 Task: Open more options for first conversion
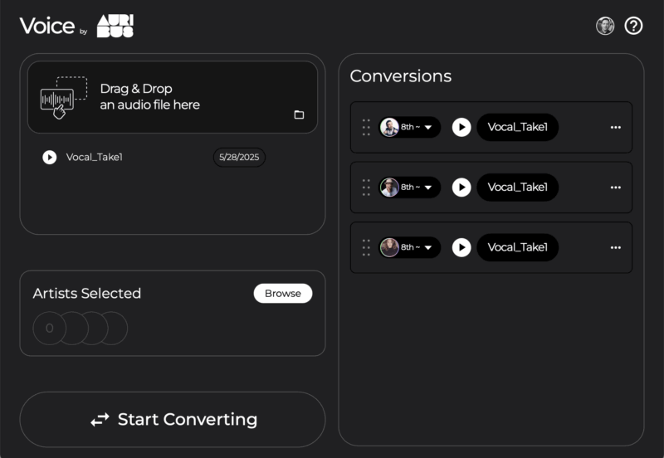(616, 127)
